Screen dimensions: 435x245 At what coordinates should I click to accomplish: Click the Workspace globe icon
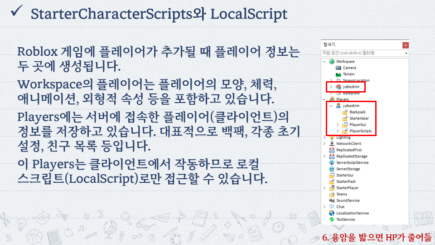332,61
